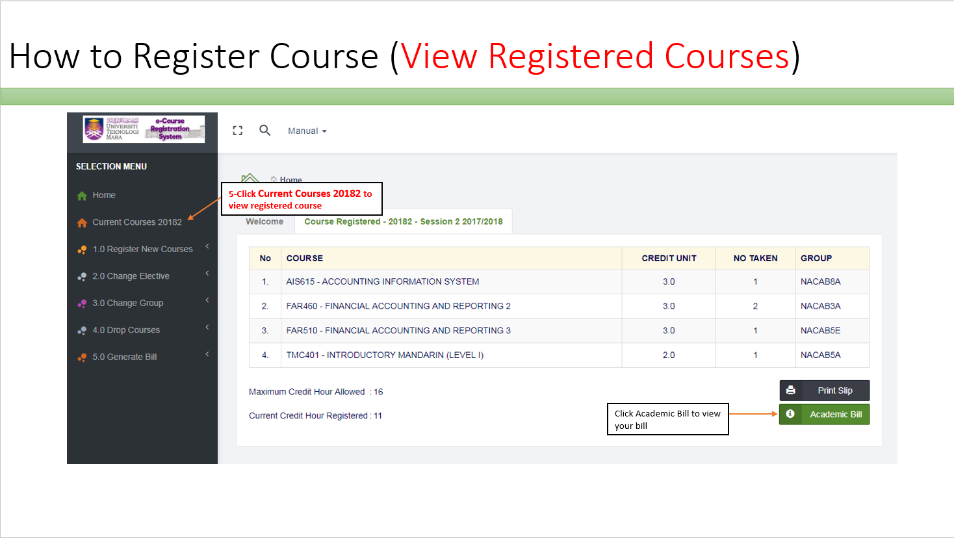The width and height of the screenshot is (954, 538).
Task: Click the printer icon on Print Slip
Action: click(x=791, y=390)
